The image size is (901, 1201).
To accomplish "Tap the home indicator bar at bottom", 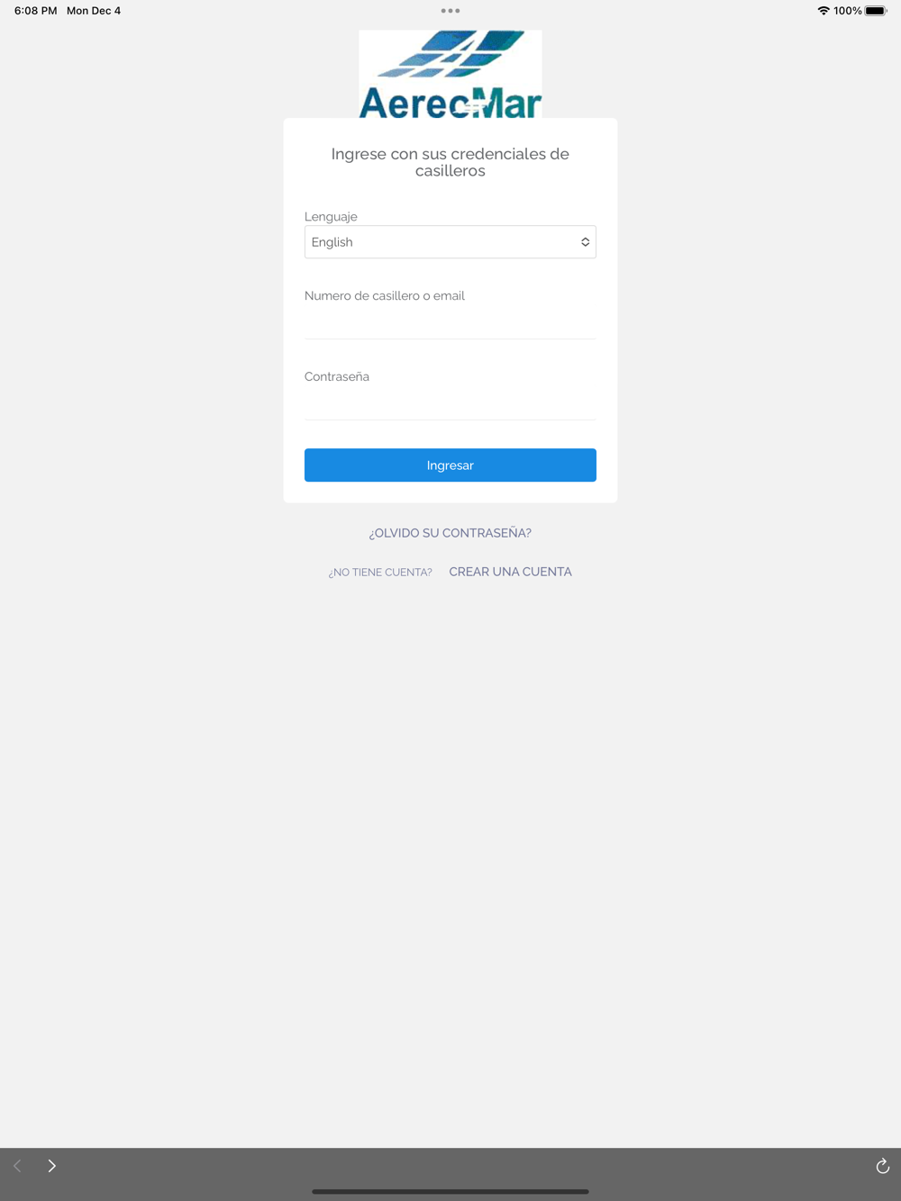I will click(450, 1191).
